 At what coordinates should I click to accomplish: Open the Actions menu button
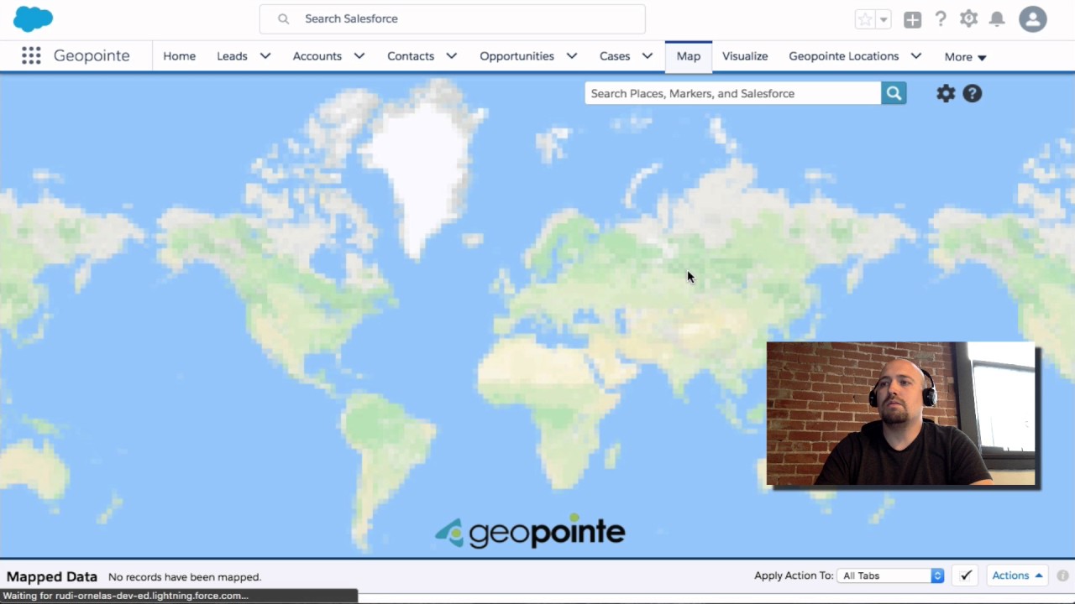click(1017, 575)
